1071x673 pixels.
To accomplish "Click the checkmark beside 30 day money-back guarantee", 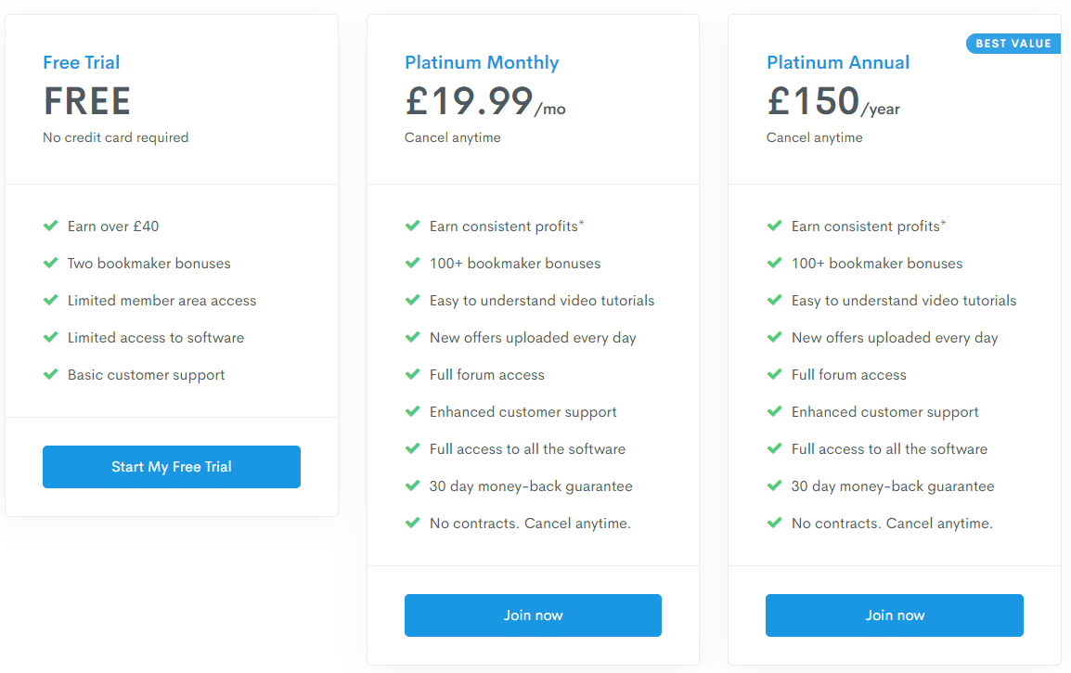I will pyautogui.click(x=412, y=485).
